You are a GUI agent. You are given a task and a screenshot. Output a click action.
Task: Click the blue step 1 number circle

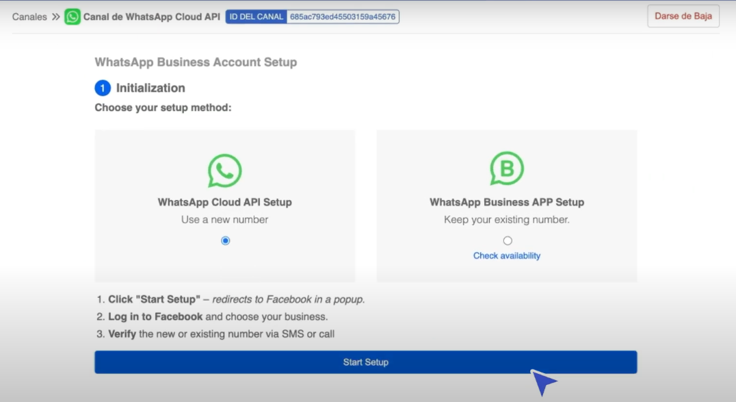pos(103,88)
